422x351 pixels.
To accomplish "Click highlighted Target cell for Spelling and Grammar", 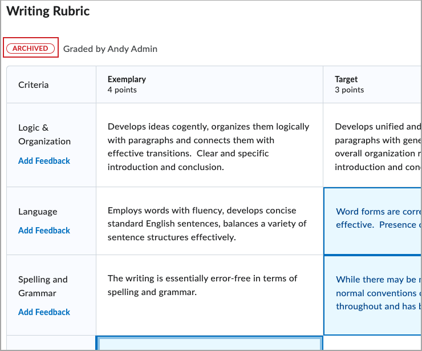I will pos(373,294).
